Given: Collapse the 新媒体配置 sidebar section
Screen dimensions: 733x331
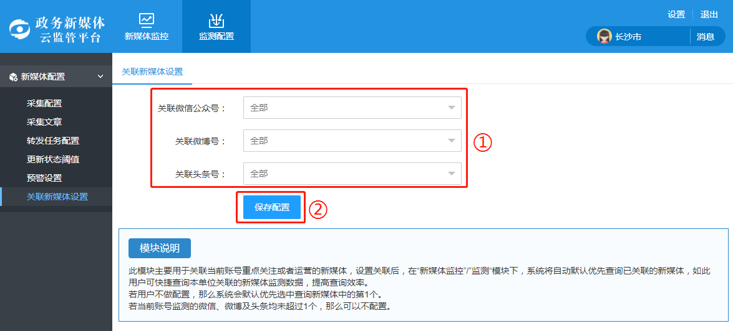Looking at the screenshot, I should [100, 77].
